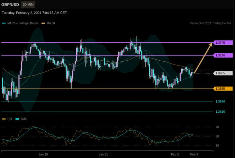This screenshot has height=158, width=235.
Task: Click the MA 20 teal legend swatch
Action: (x=4, y=23)
